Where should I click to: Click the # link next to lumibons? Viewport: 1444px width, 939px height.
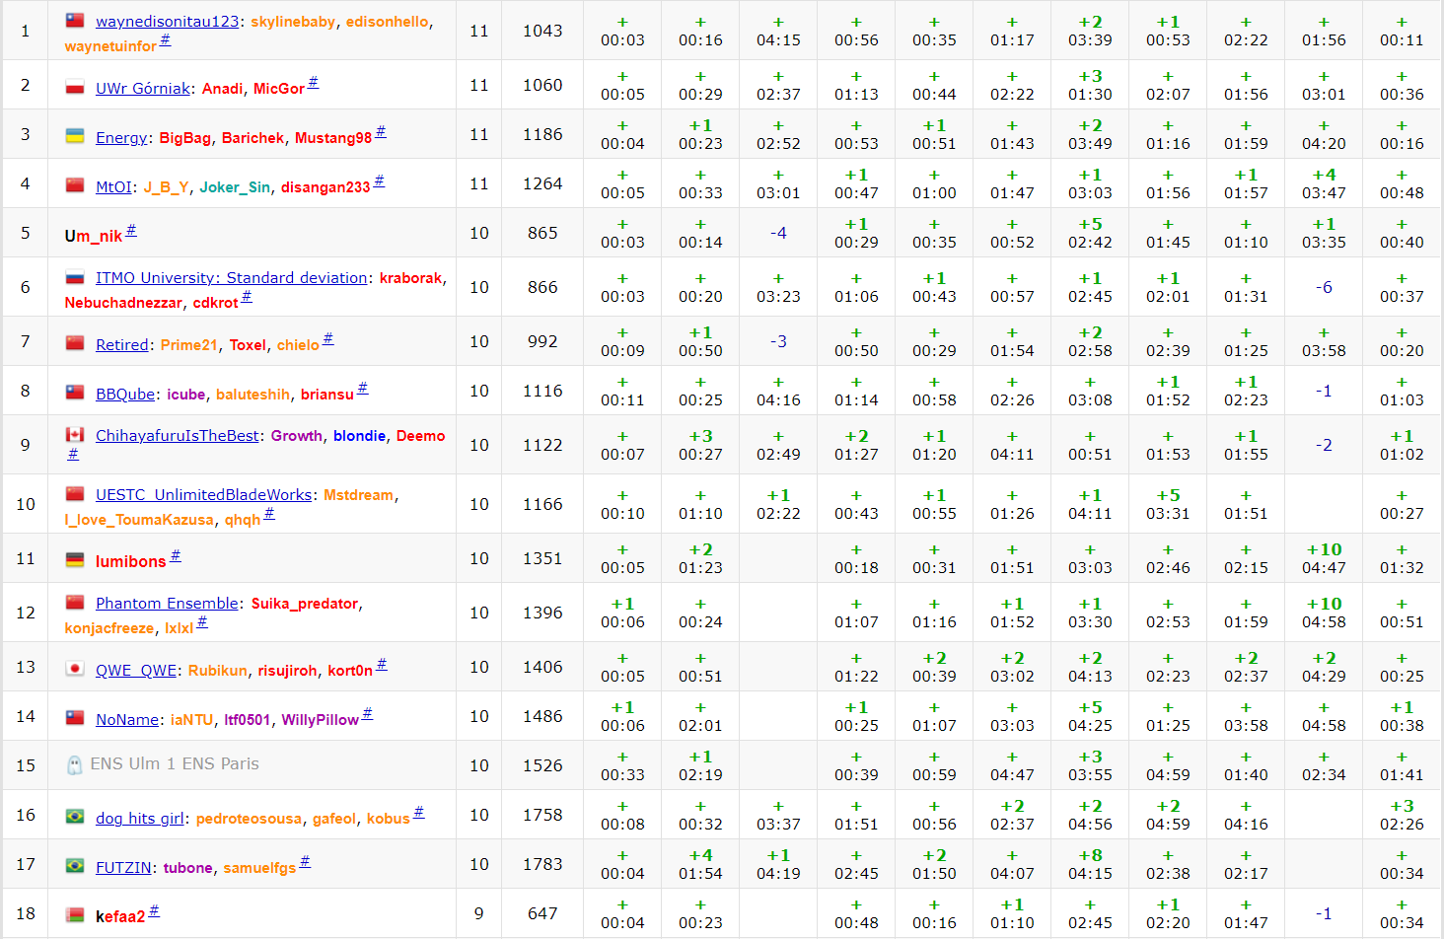176,556
